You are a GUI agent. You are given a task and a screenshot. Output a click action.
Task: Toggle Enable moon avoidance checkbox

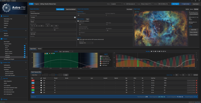[x=78, y=21]
